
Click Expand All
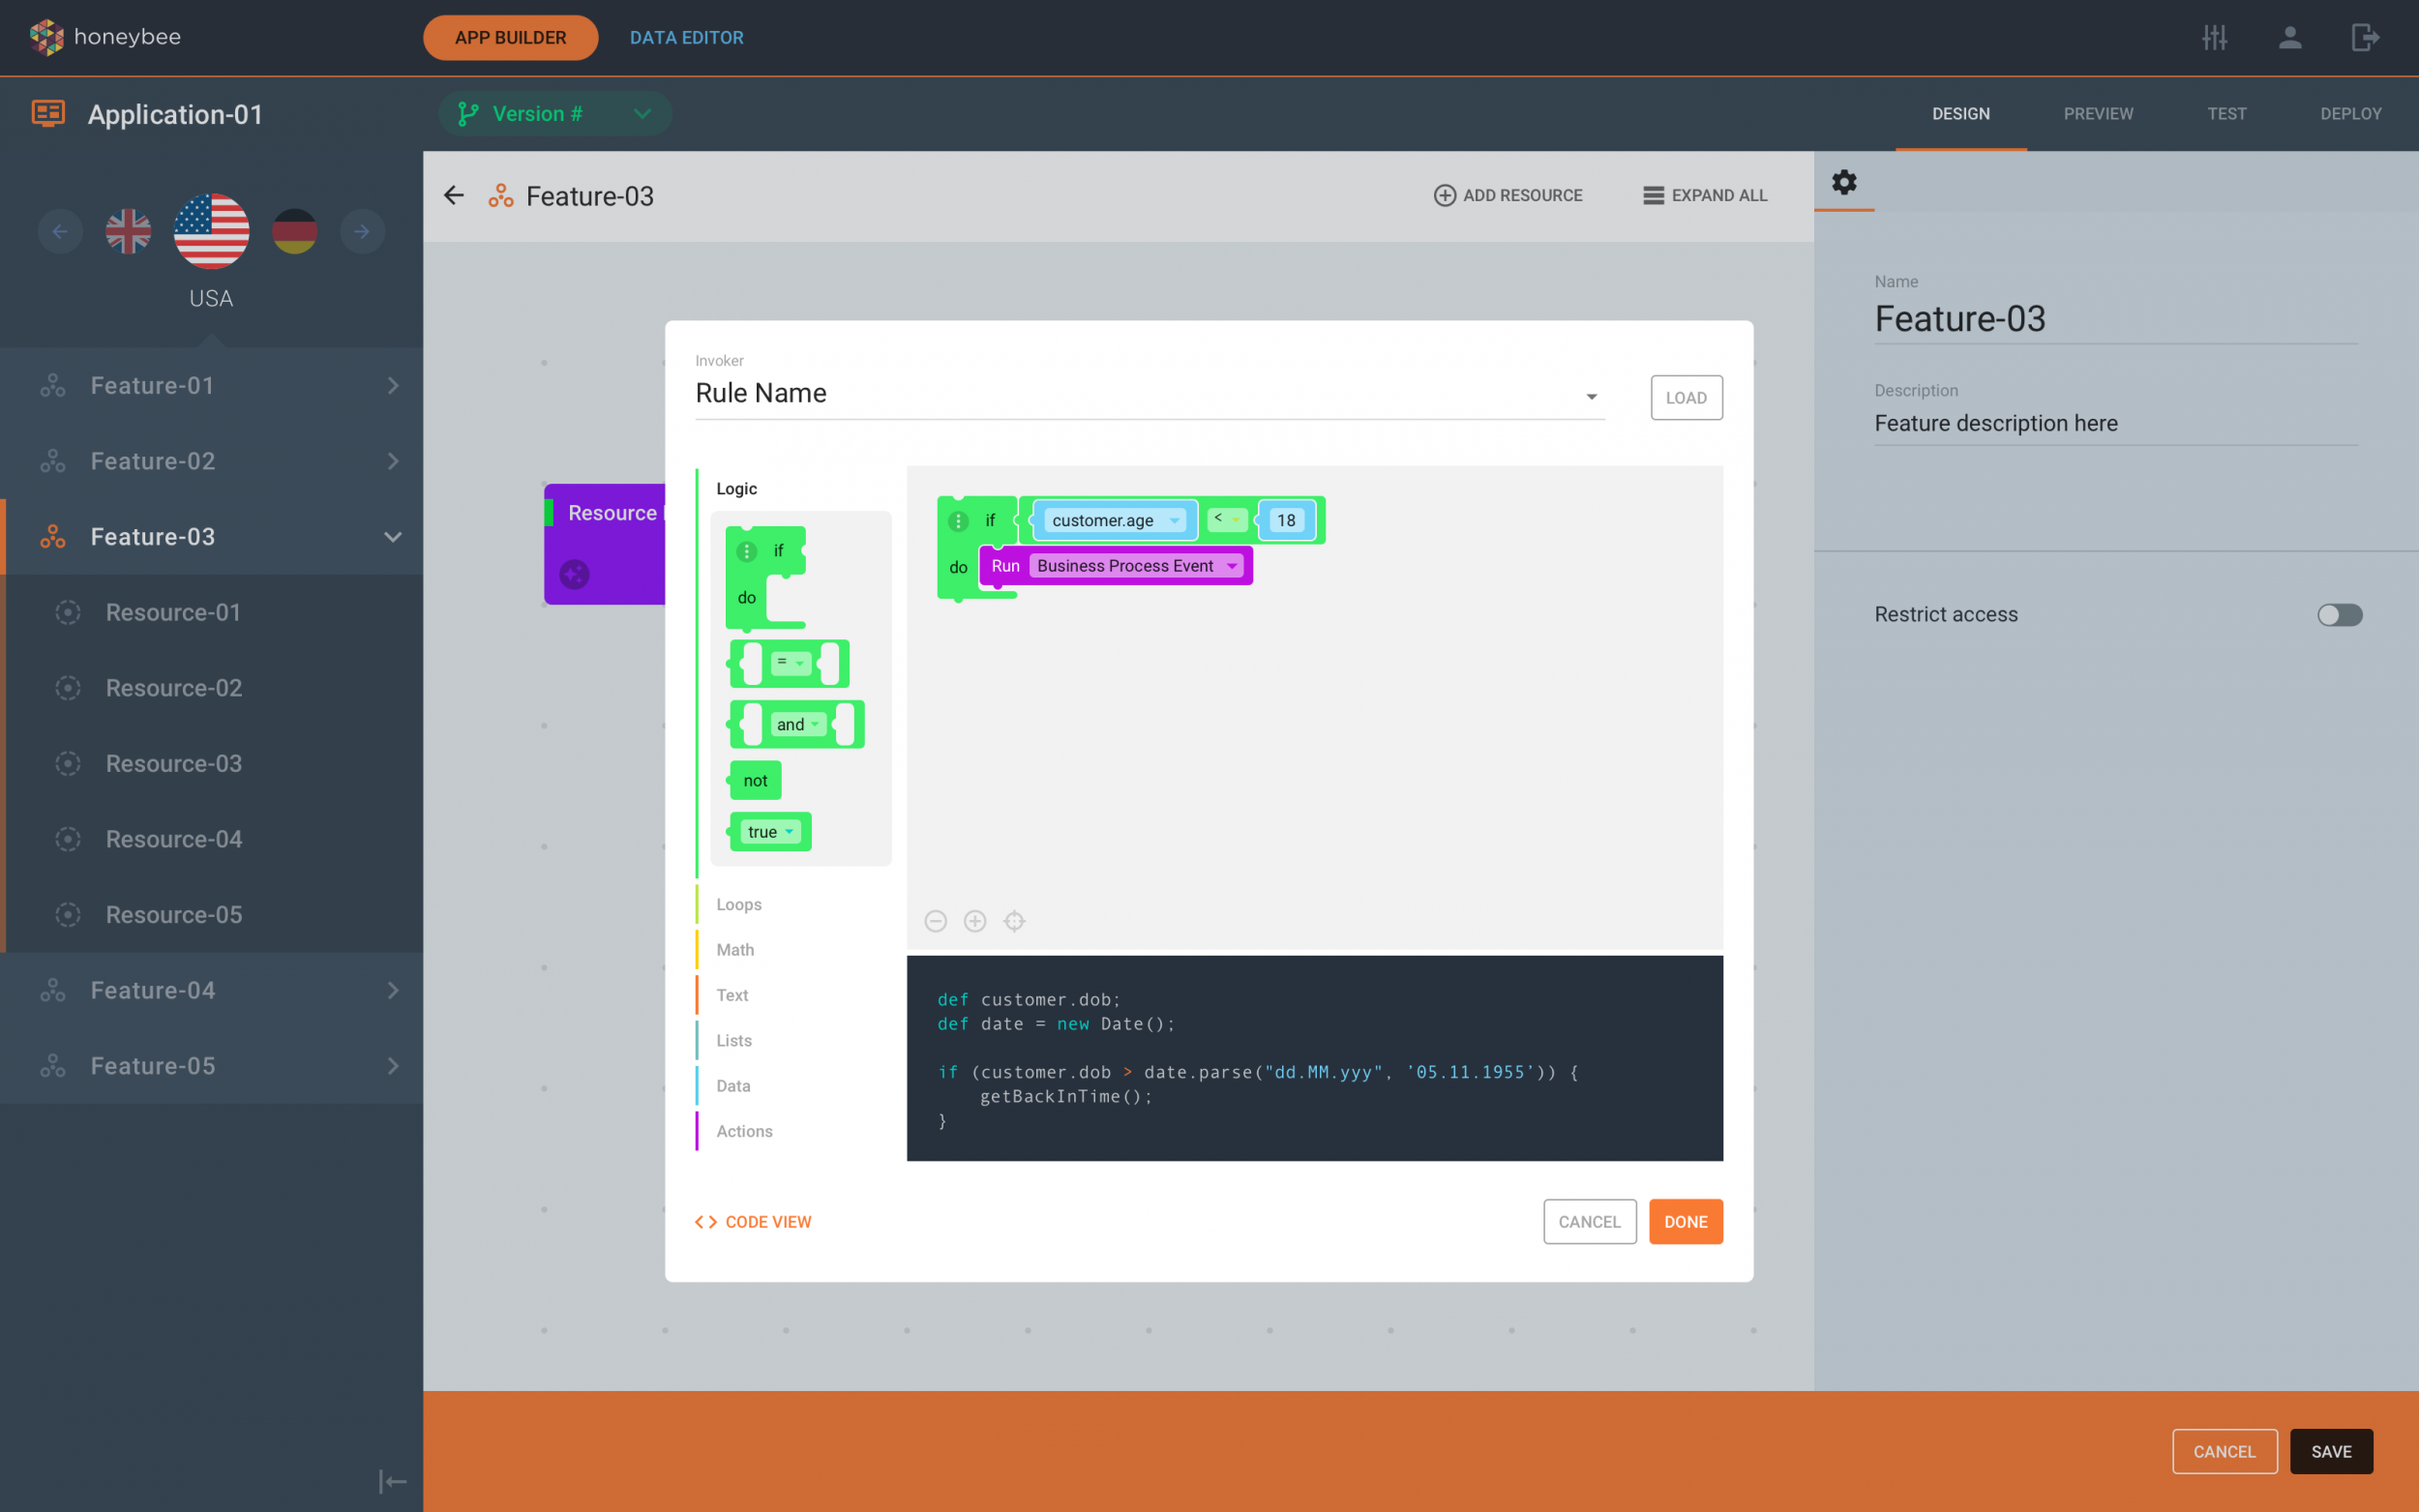point(1703,195)
